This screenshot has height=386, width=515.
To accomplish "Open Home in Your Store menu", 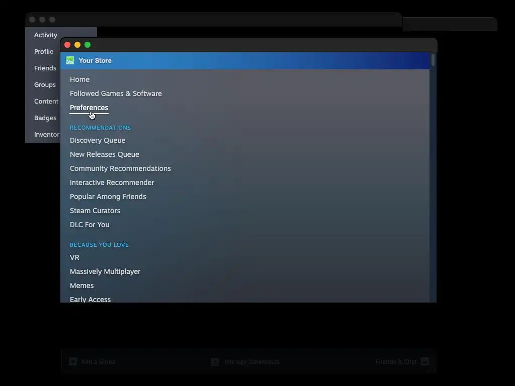I will [x=79, y=79].
